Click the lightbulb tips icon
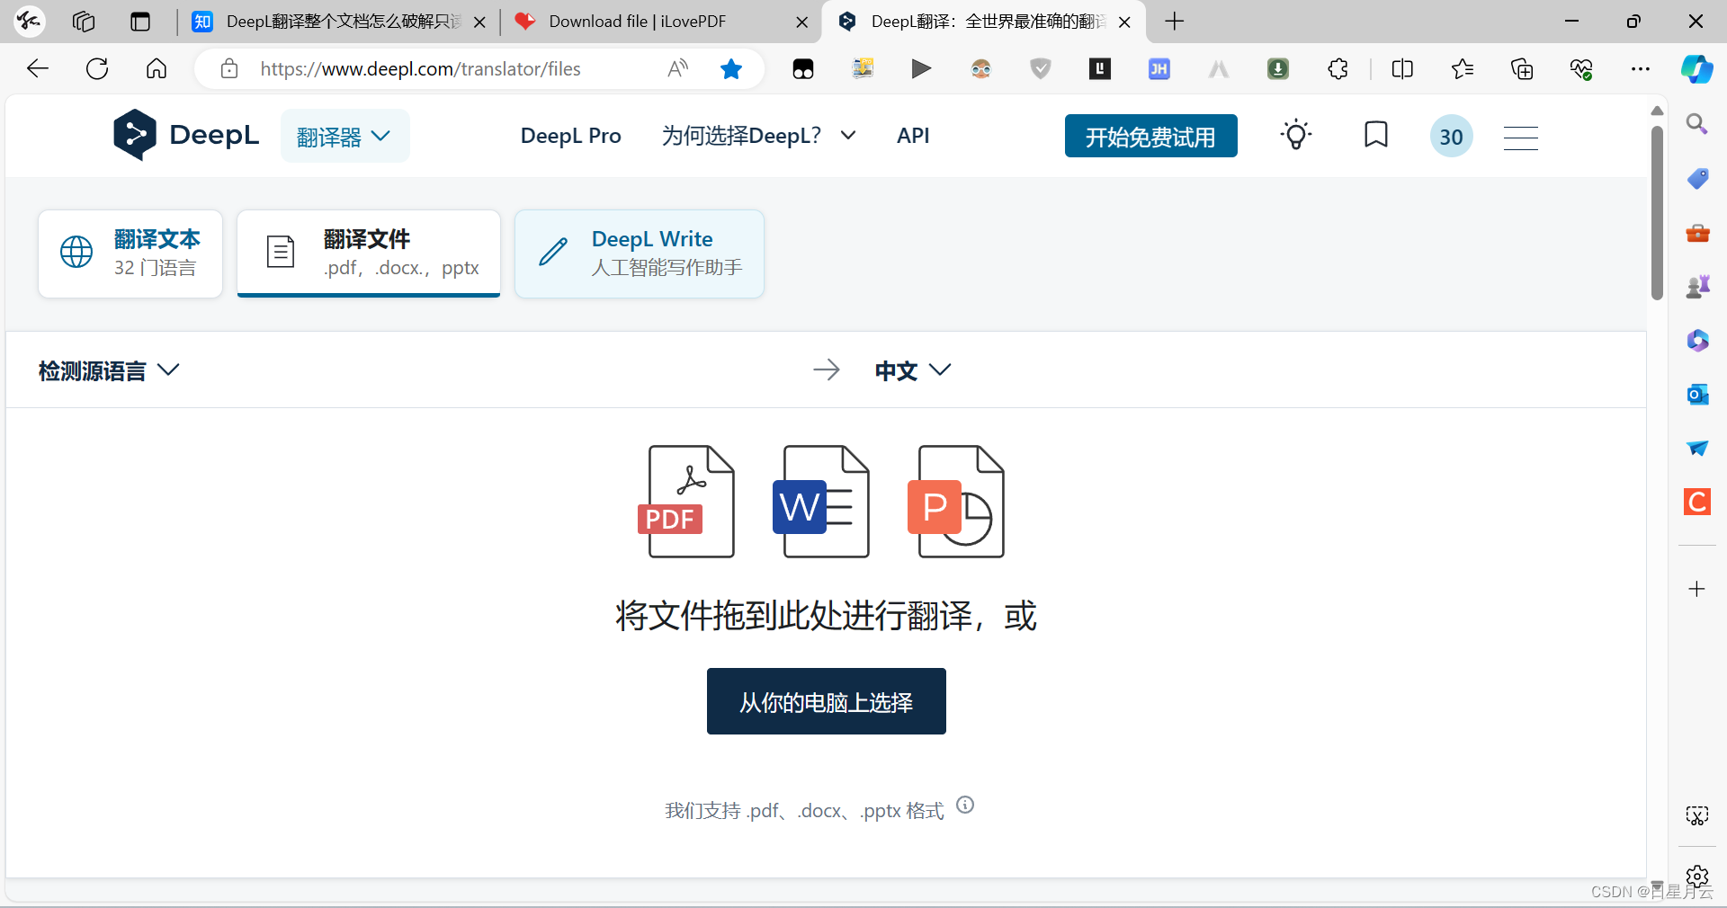The height and width of the screenshot is (908, 1727). pos(1295,136)
